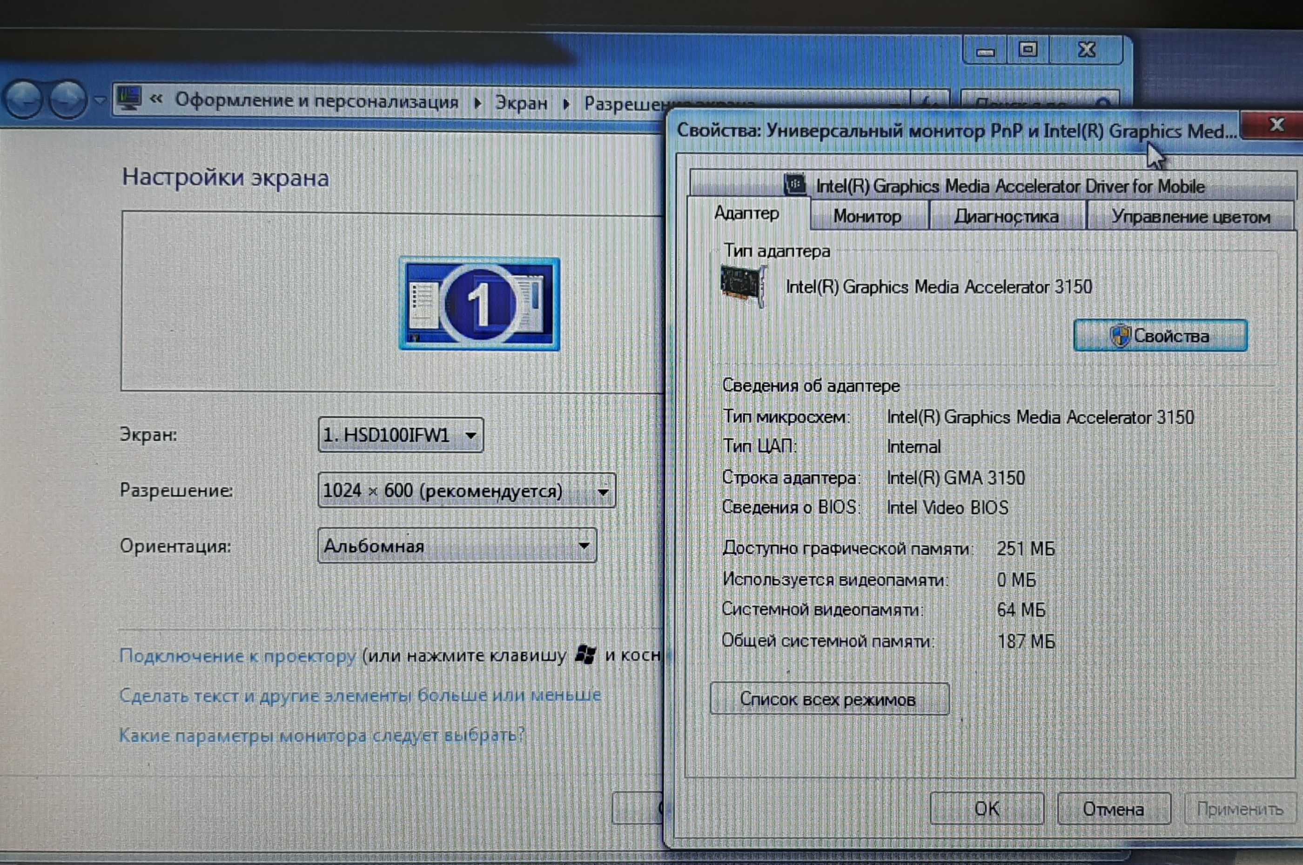Click the Windows key logo icon in projector line
1303x865 pixels.
tap(585, 655)
